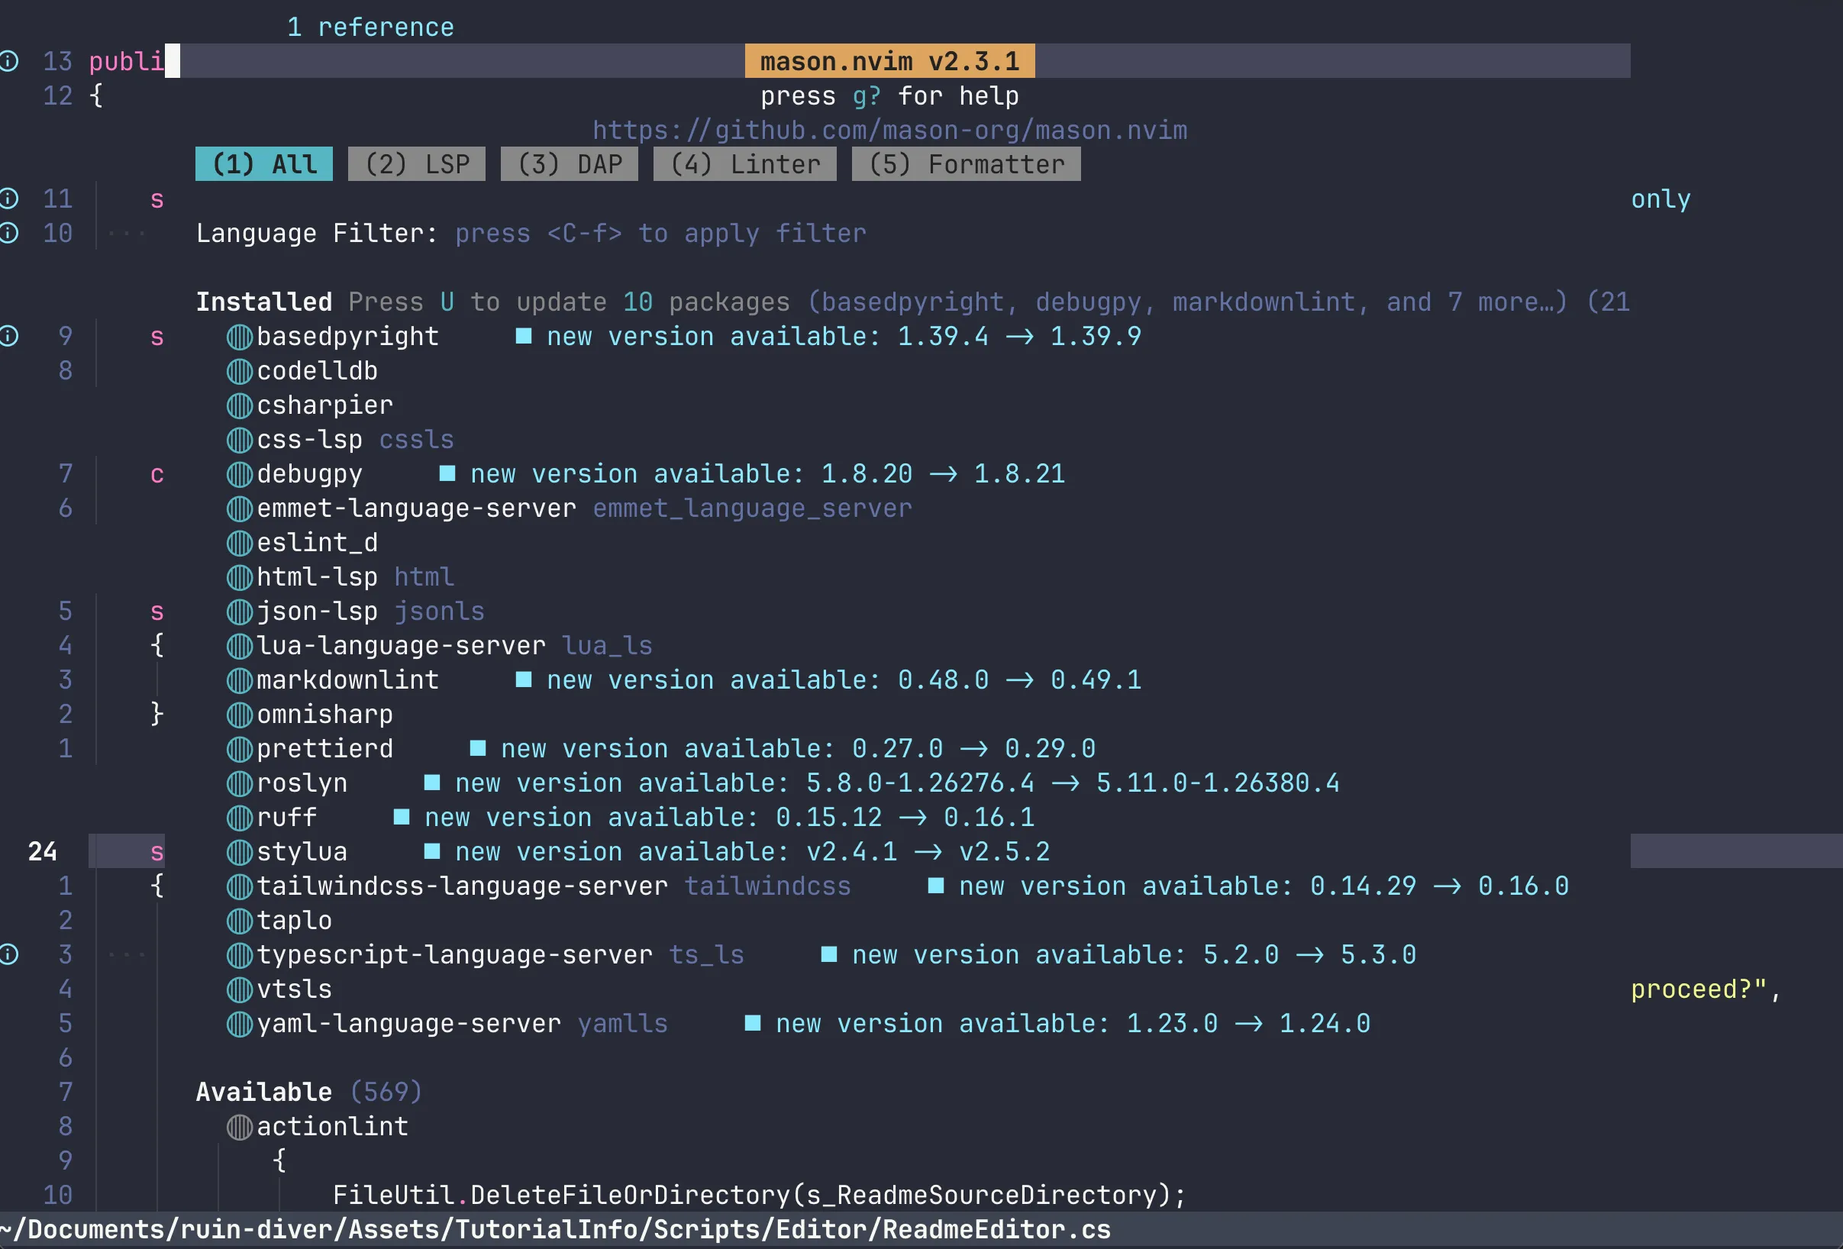Click the jsonls alias label

439,612
